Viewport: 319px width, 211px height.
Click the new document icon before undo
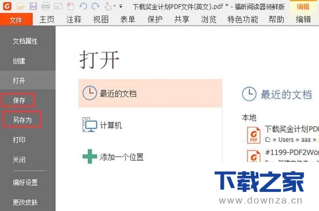tap(70, 6)
